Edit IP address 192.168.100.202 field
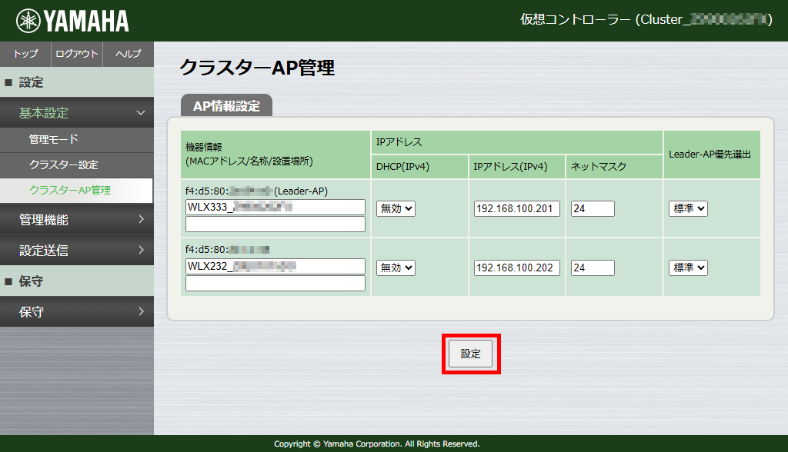Viewport: 788px width, 452px height. tap(517, 268)
